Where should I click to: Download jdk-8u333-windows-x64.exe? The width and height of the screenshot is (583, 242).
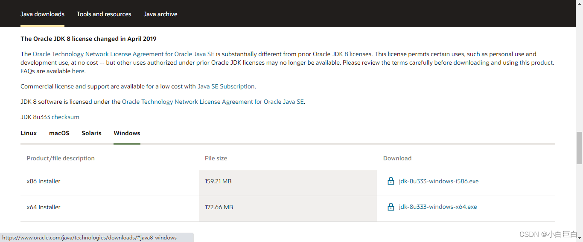tap(438, 207)
